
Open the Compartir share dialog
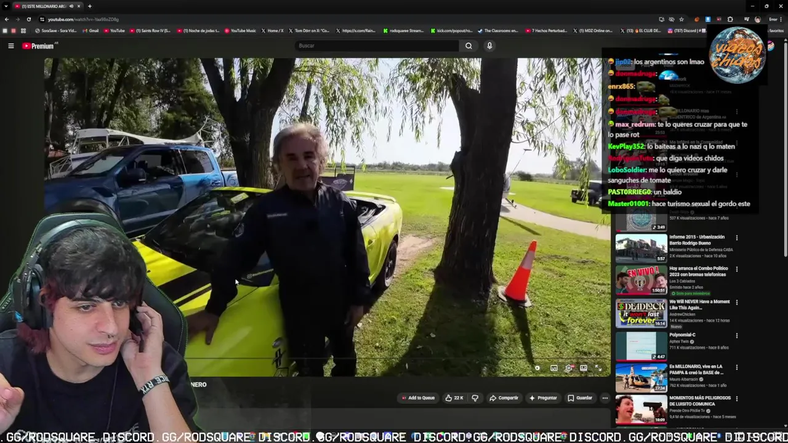pyautogui.click(x=504, y=398)
